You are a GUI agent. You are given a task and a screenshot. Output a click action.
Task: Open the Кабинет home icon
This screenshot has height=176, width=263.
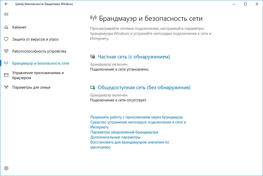tap(6, 27)
